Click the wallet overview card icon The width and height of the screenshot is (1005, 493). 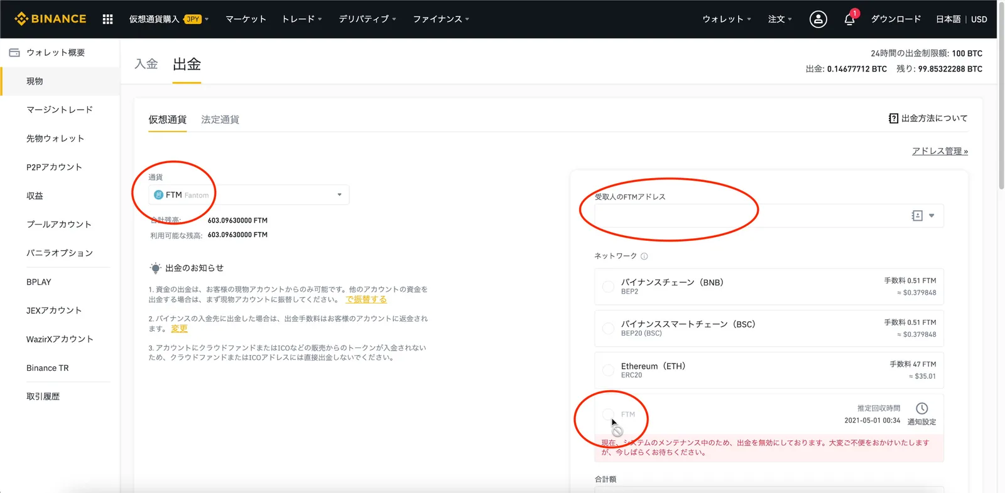14,53
